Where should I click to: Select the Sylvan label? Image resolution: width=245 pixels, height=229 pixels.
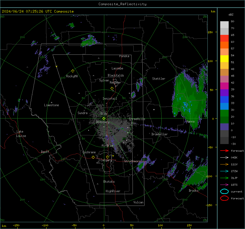pos(104,80)
